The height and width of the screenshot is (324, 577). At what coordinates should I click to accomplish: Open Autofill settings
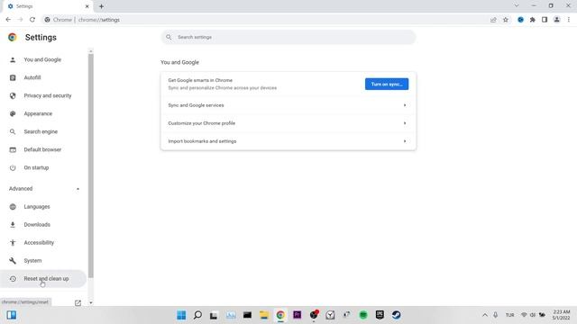43,77
